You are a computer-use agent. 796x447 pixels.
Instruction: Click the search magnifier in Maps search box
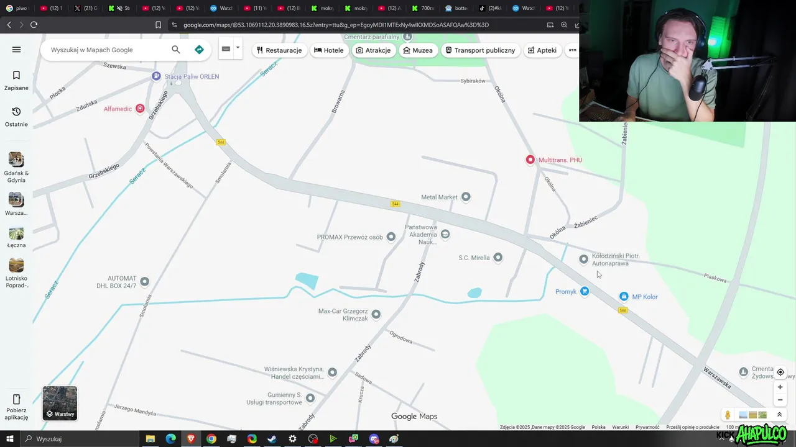tap(176, 50)
